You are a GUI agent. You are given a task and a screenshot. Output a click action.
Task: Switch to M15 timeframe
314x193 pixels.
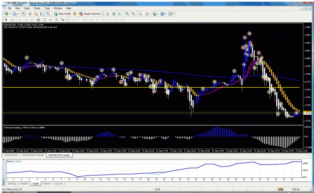pos(85,20)
